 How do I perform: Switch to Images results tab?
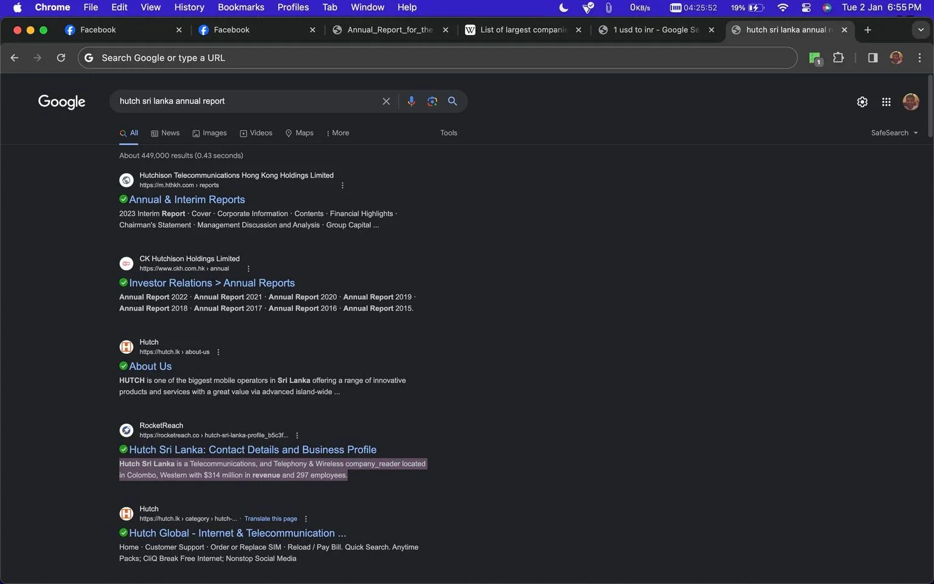(210, 133)
